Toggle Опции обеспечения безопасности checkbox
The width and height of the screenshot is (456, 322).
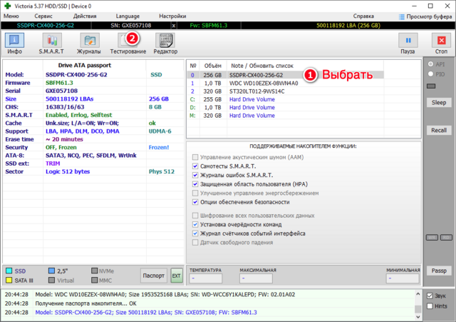pyautogui.click(x=196, y=202)
